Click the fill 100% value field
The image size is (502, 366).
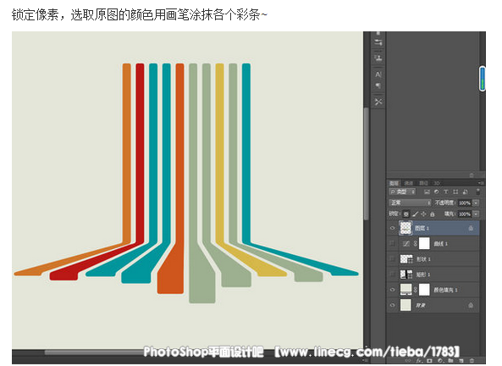[465, 213]
